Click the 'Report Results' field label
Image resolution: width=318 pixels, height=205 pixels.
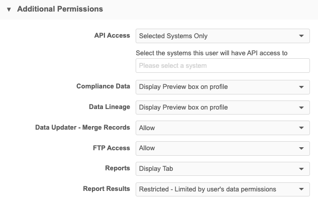point(107,189)
